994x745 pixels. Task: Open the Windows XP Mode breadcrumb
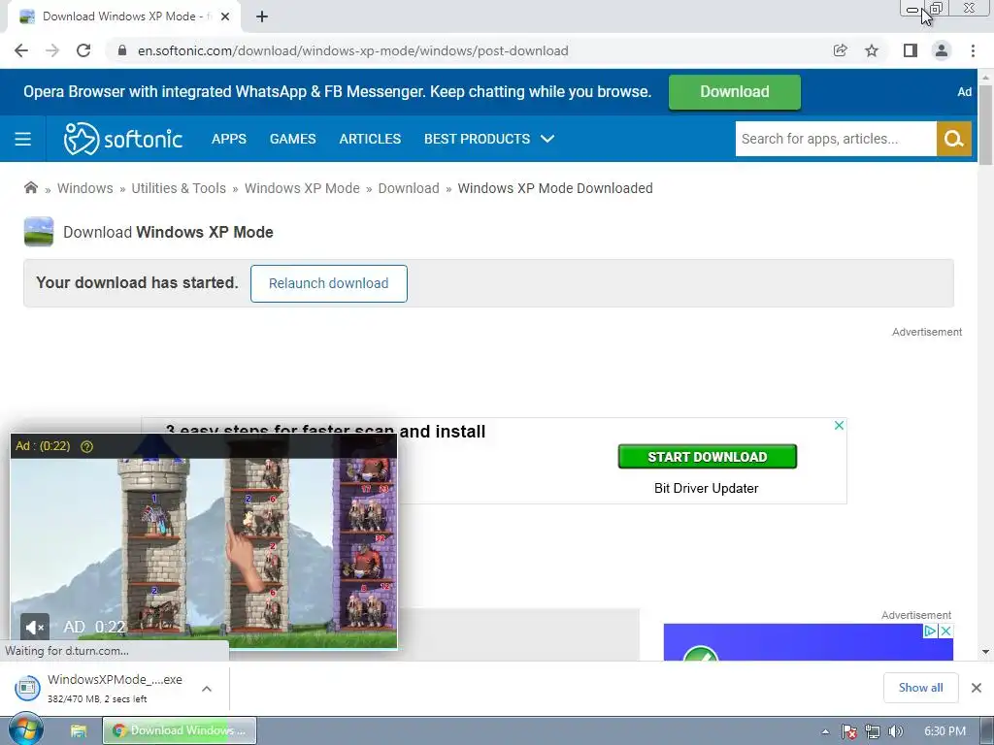tap(303, 188)
